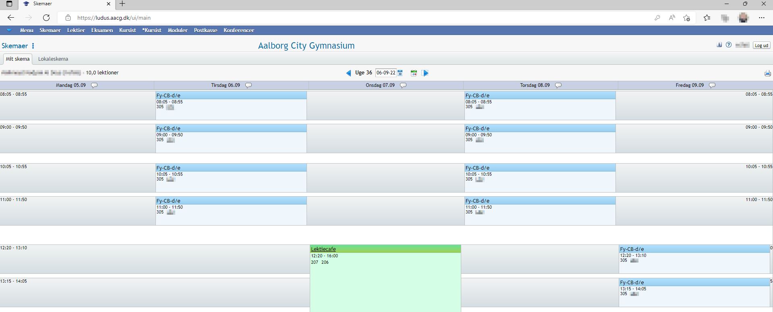The width and height of the screenshot is (773, 312).
Task: Click the week date input field
Action: tap(385, 73)
